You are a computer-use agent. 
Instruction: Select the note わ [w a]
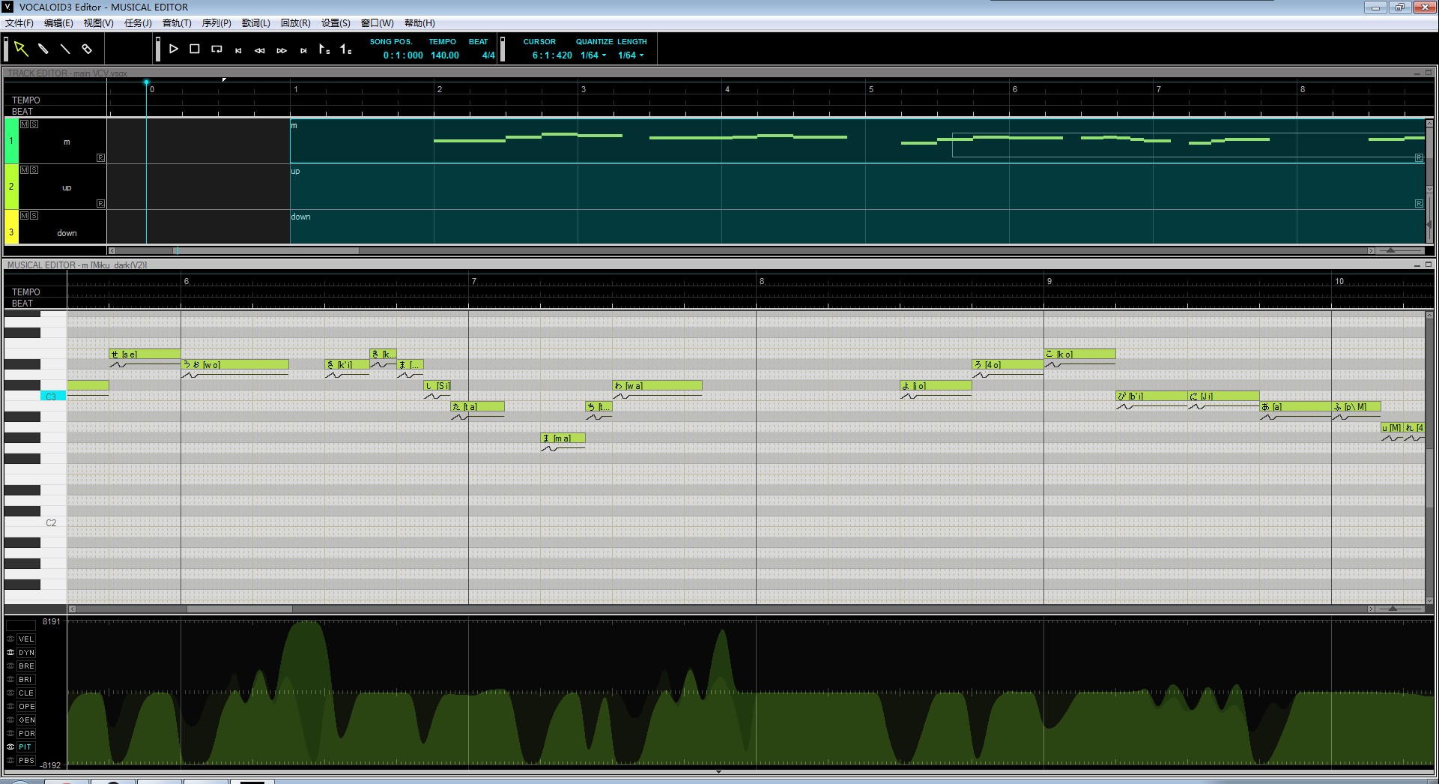pyautogui.click(x=657, y=386)
